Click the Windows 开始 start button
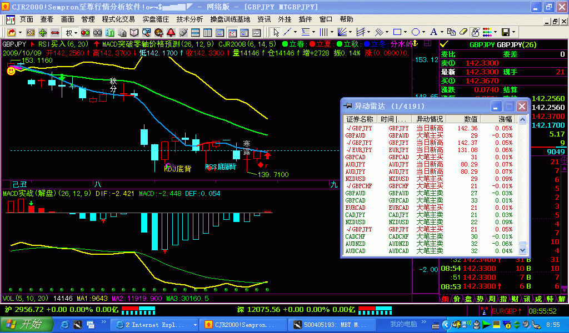 click(26, 324)
